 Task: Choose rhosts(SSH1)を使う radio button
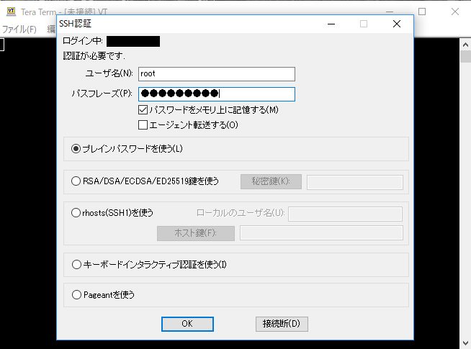click(x=76, y=213)
